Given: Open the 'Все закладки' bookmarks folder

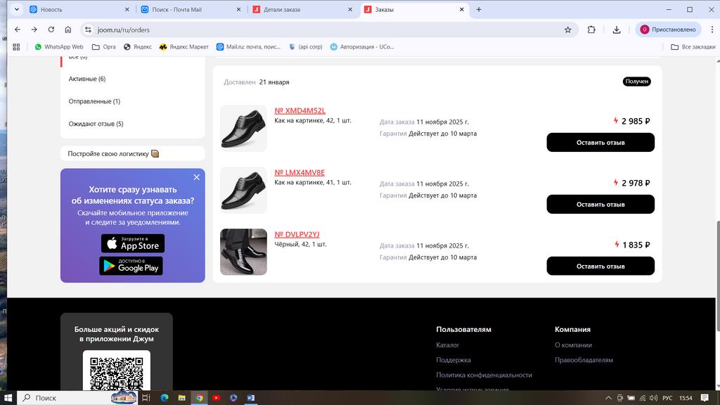Looking at the screenshot, I should (688, 47).
